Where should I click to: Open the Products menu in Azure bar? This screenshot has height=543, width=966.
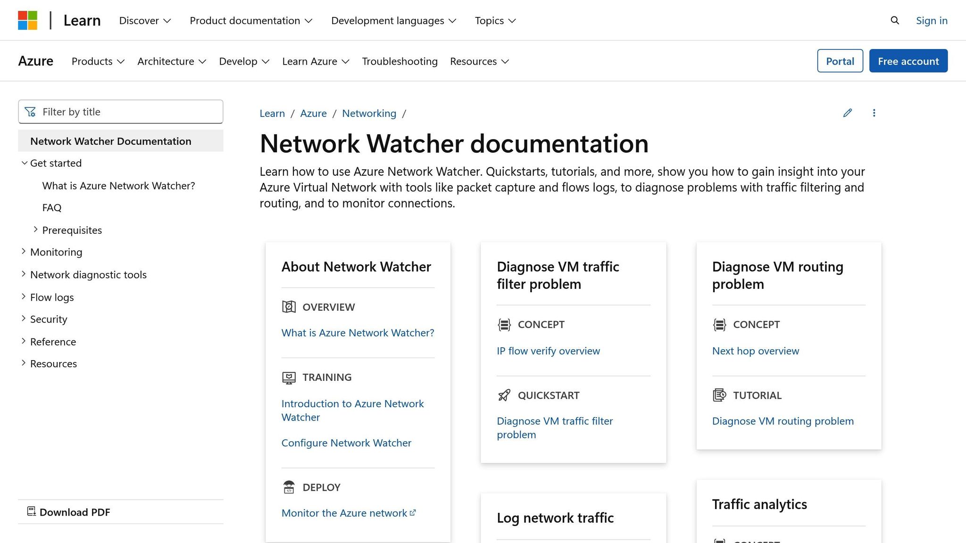click(x=98, y=61)
